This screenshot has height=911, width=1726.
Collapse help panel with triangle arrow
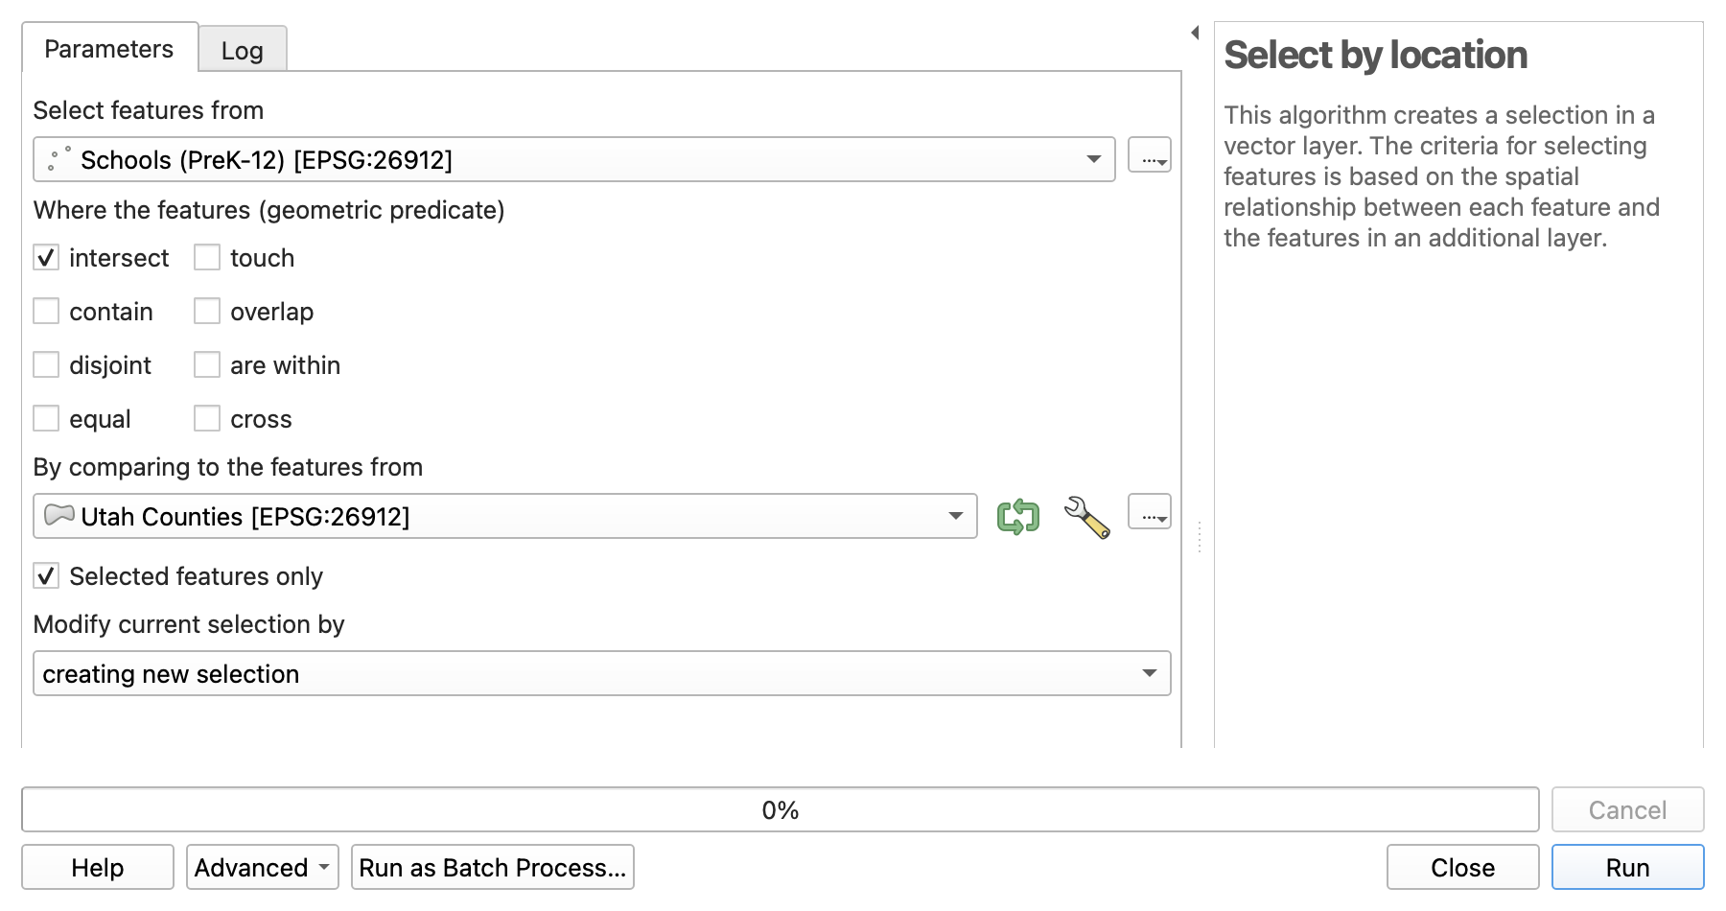[x=1195, y=33]
